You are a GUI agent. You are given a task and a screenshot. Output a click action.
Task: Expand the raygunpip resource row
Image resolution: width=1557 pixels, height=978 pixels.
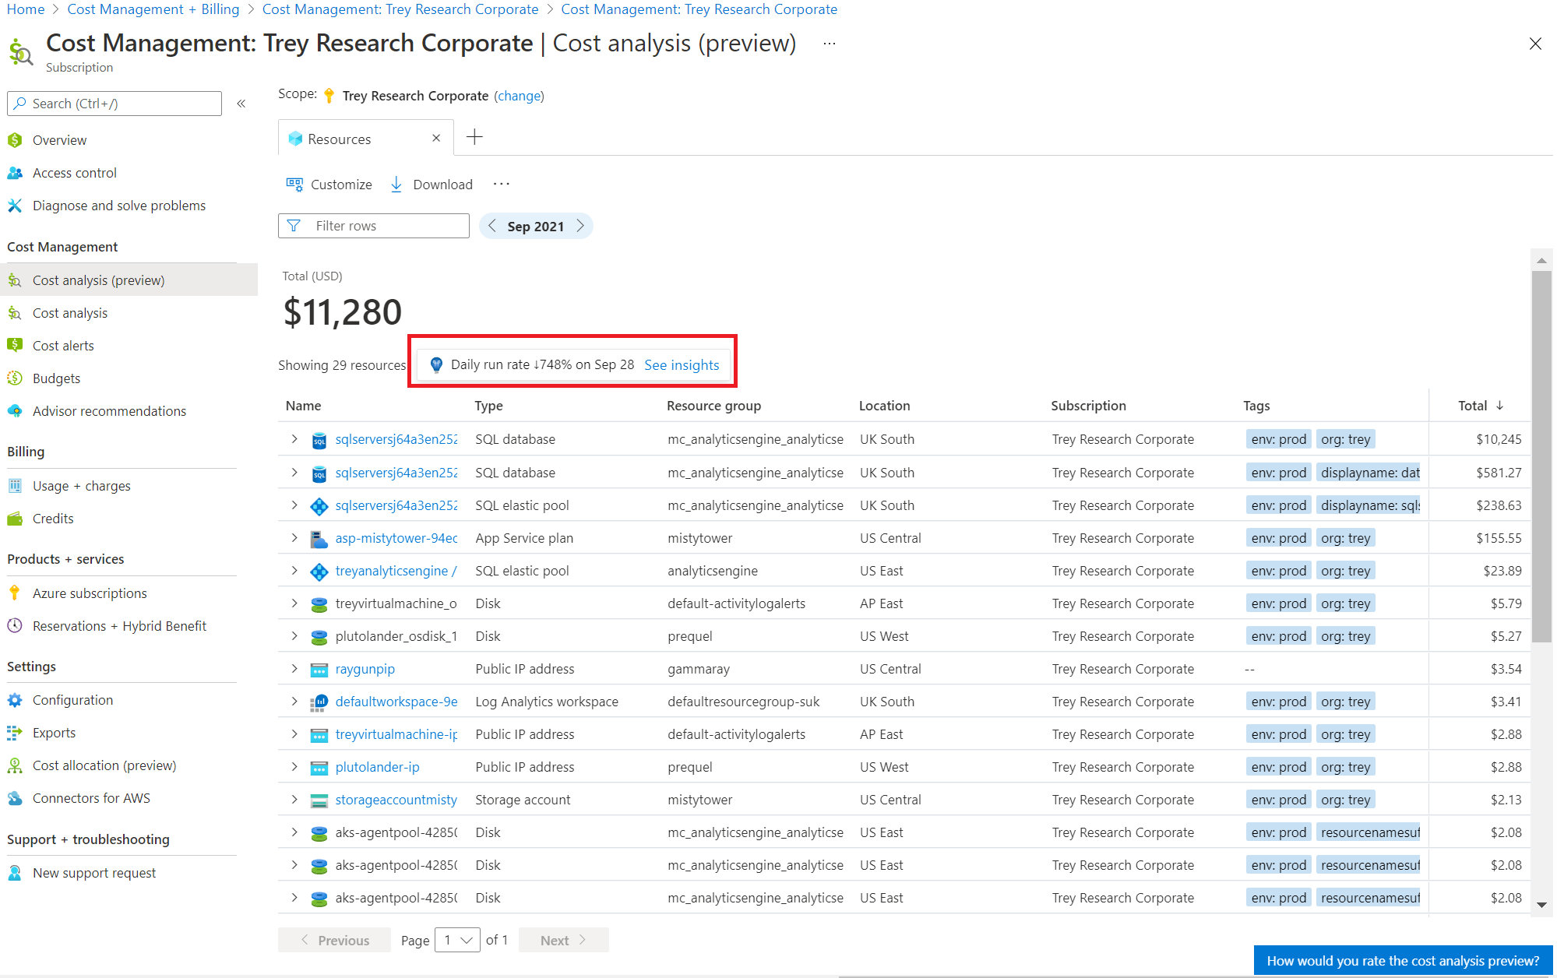point(294,669)
